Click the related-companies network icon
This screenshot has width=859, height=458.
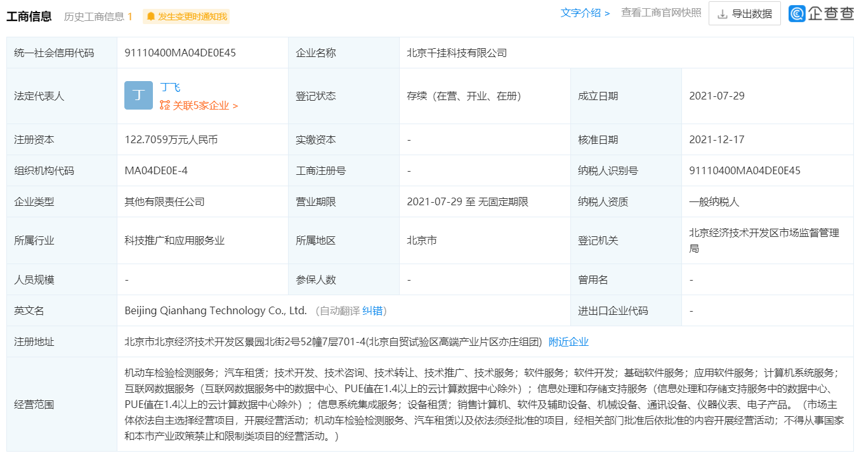click(x=165, y=106)
